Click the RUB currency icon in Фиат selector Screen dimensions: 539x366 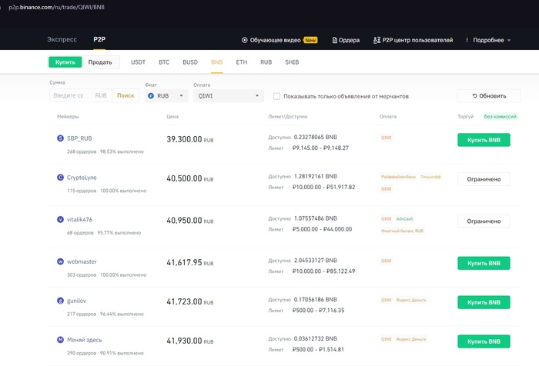point(151,96)
